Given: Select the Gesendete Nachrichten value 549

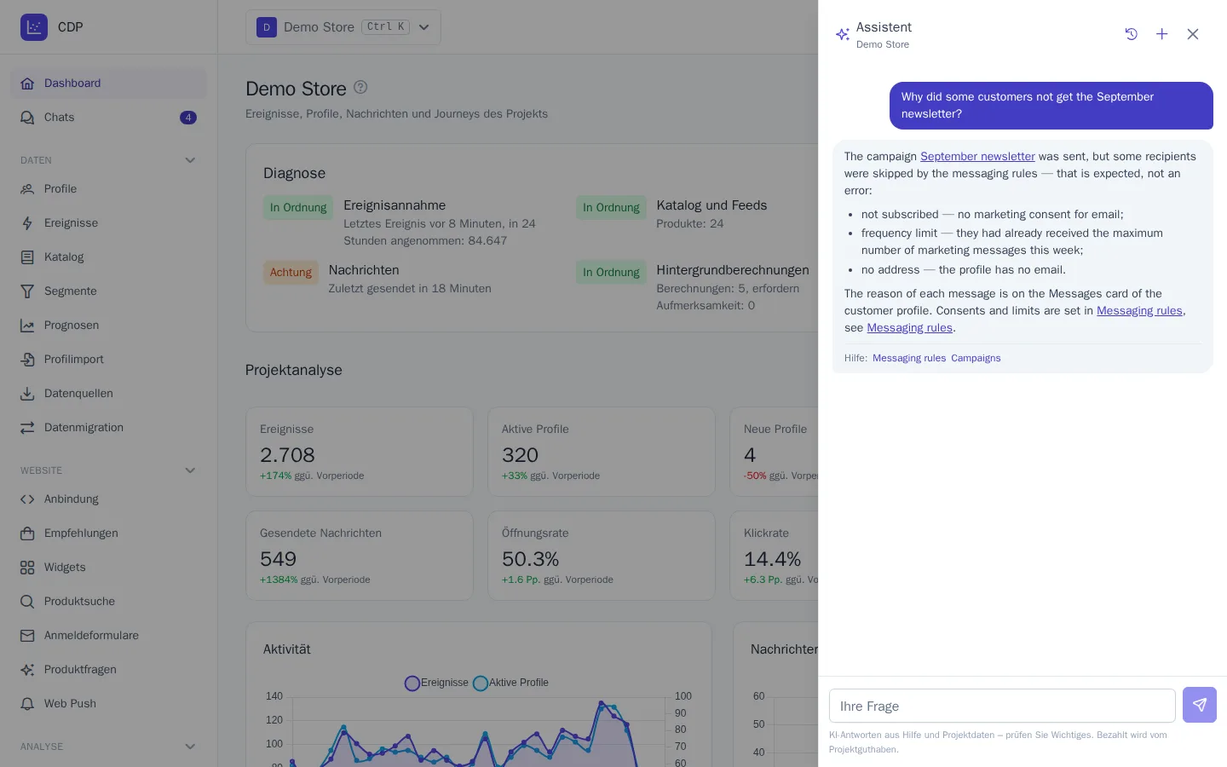Looking at the screenshot, I should [278, 559].
